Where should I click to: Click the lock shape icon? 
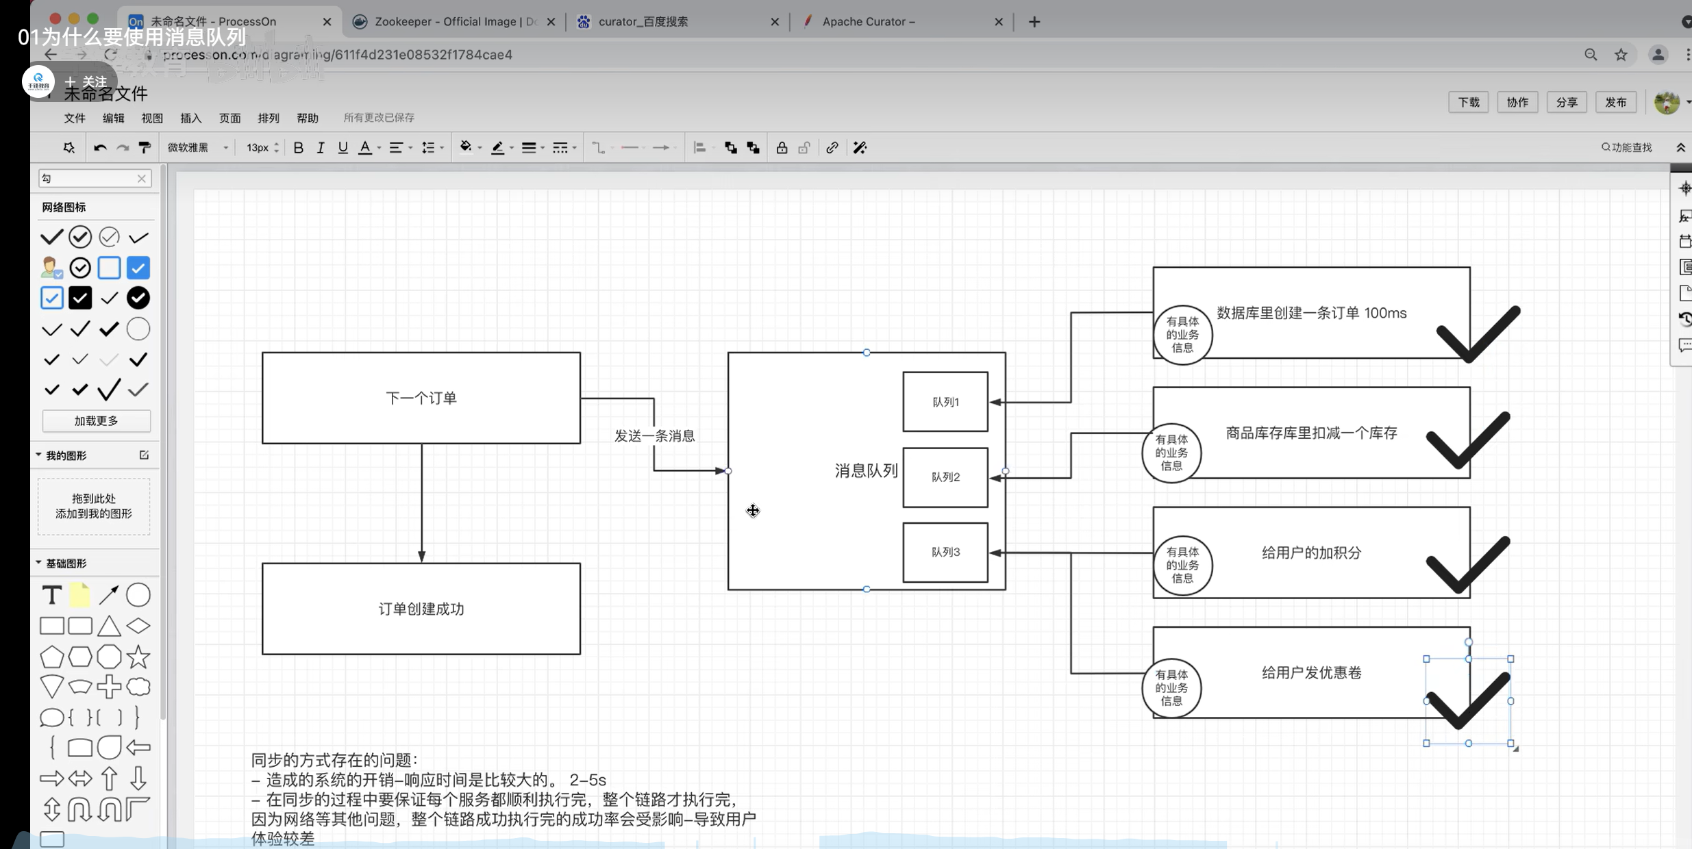(x=782, y=148)
